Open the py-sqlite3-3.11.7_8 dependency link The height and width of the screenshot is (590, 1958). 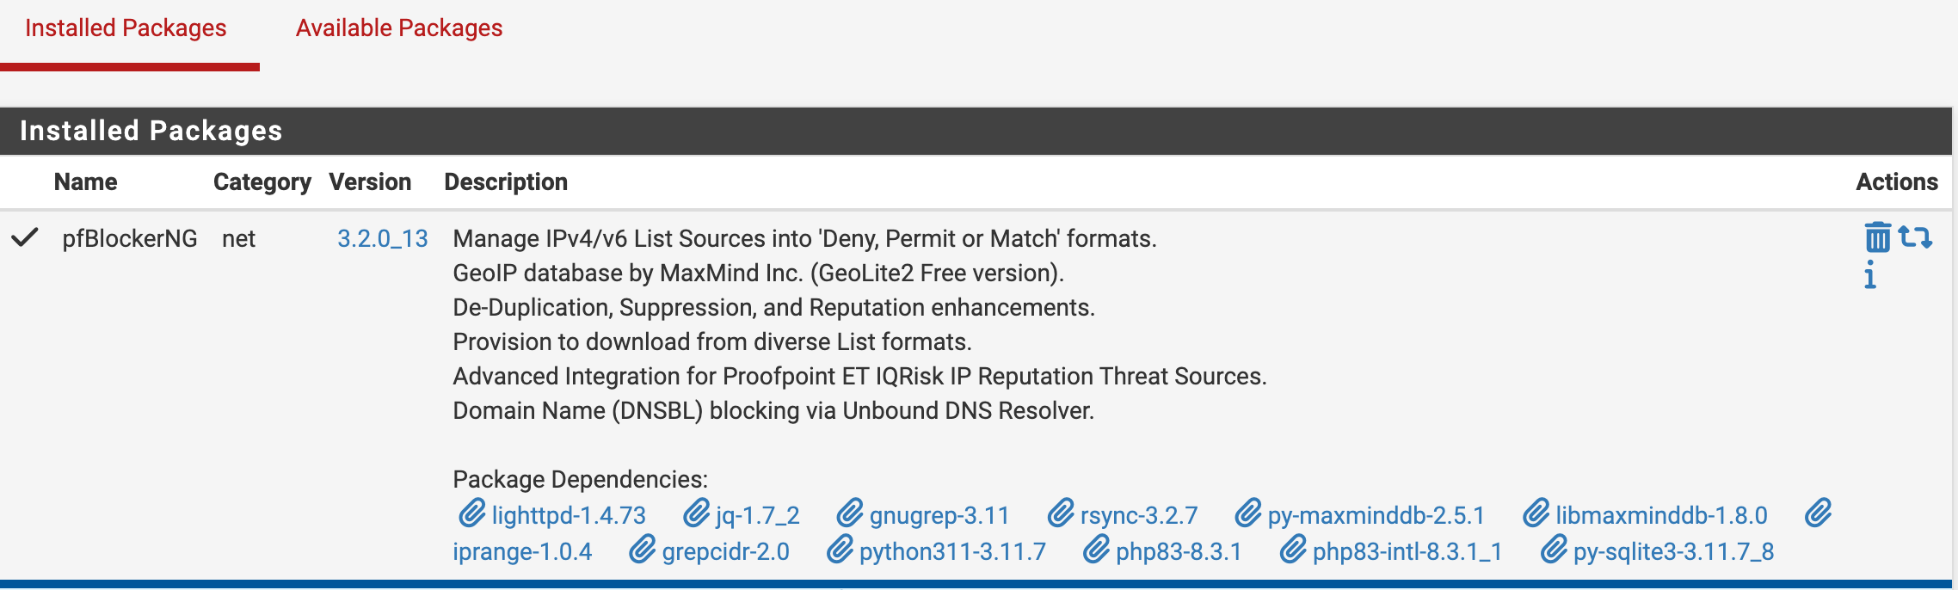(x=1673, y=552)
